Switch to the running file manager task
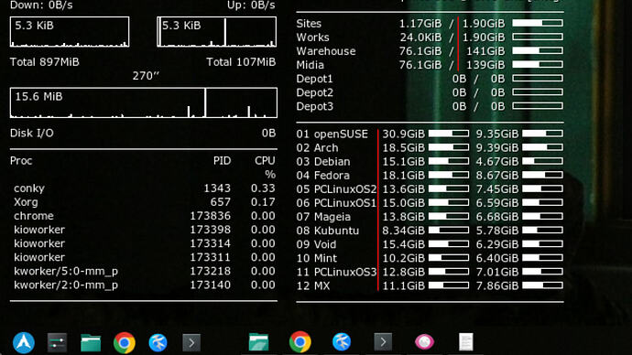This screenshot has width=632, height=355. [x=258, y=342]
